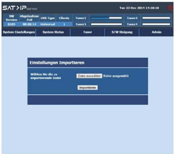Click the Datei auswählen button

coord(89,76)
